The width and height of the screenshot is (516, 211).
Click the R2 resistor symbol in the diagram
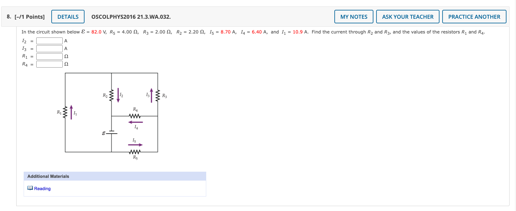pyautogui.click(x=111, y=96)
